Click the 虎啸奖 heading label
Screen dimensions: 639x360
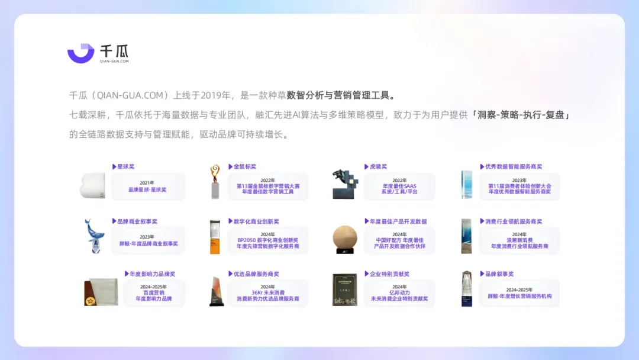[x=375, y=166]
